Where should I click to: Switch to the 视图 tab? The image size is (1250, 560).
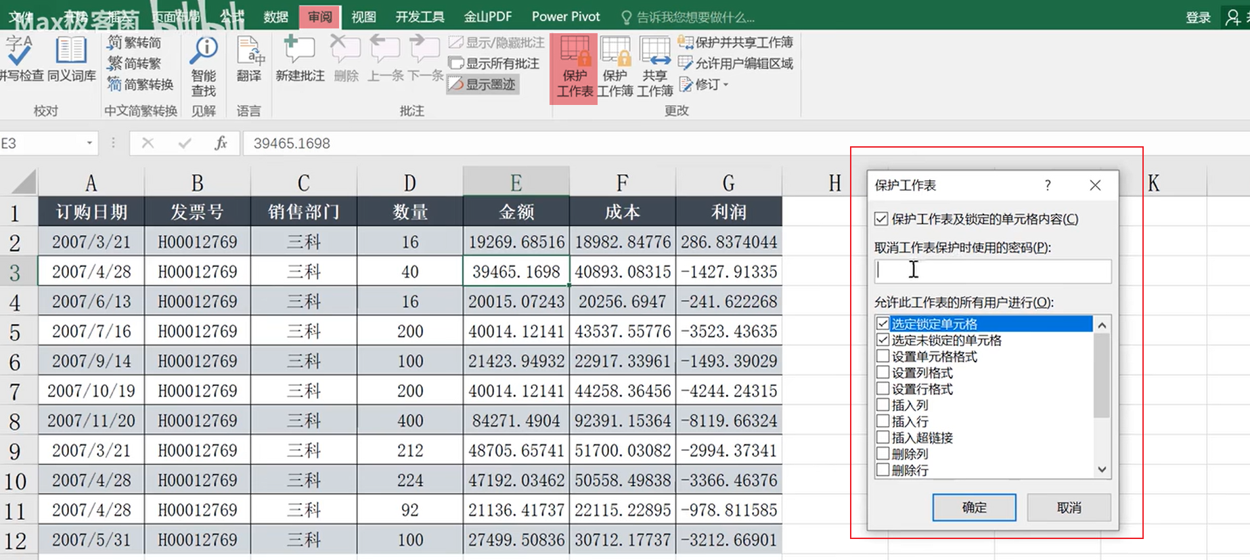point(363,17)
